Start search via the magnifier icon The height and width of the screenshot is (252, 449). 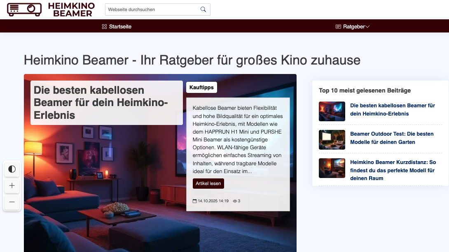(203, 9)
